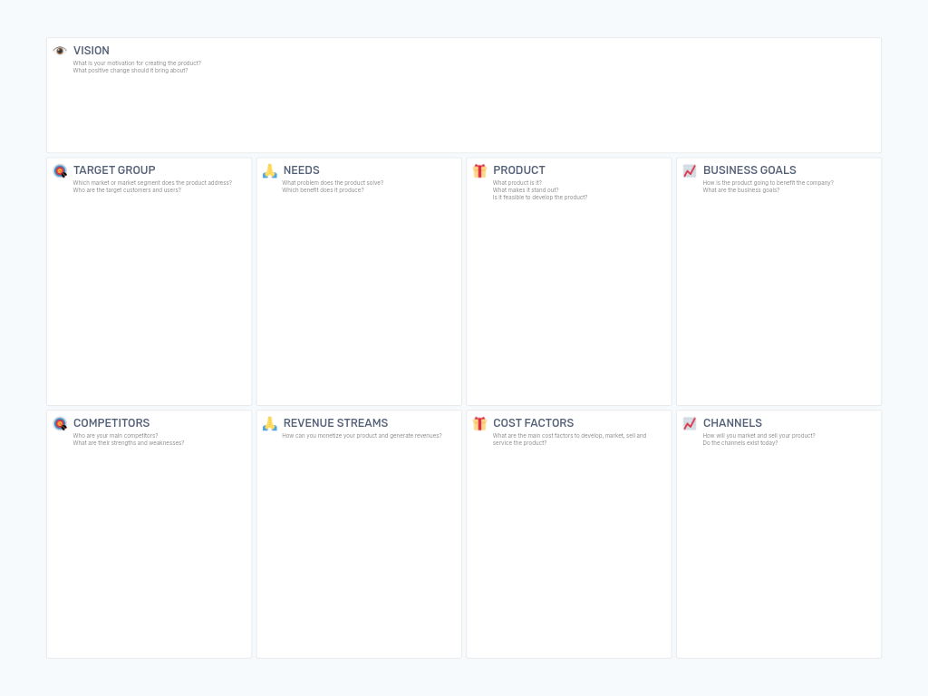This screenshot has height=696, width=928.
Task: Click 'Which benefit does it produce?'
Action: coord(324,190)
